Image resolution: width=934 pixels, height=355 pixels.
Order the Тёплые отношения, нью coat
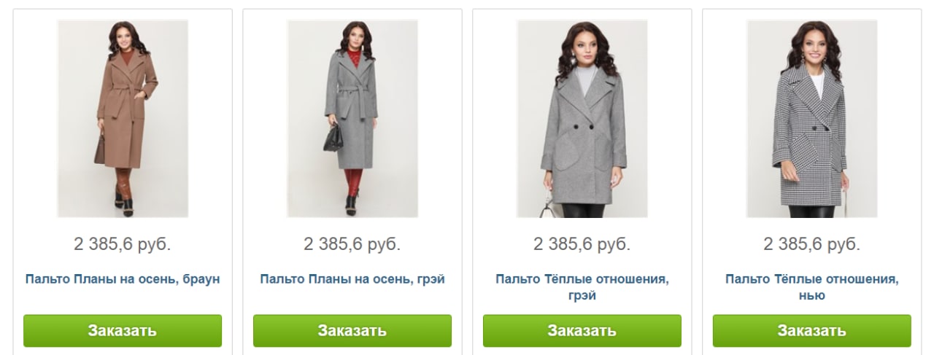pos(812,331)
